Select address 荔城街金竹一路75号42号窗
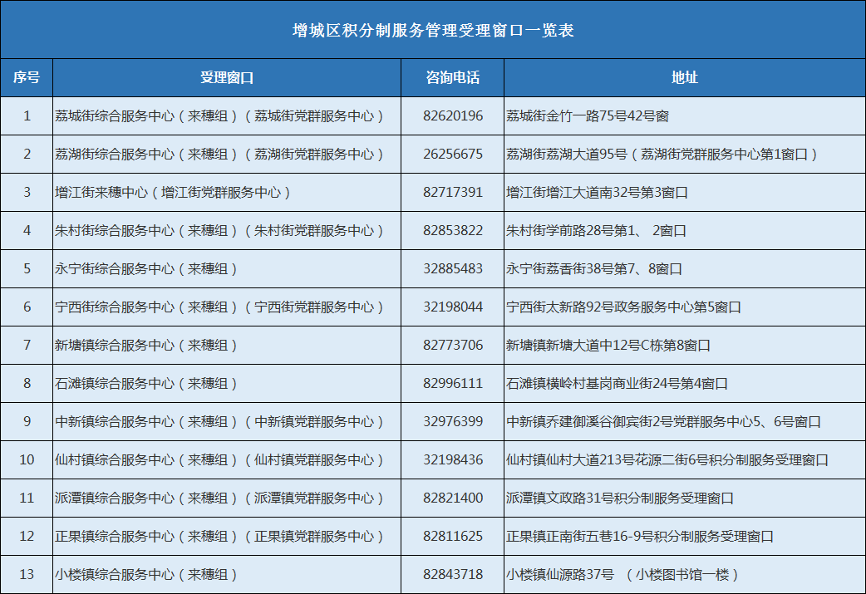Viewport: 866px width, 594px height. 588,116
